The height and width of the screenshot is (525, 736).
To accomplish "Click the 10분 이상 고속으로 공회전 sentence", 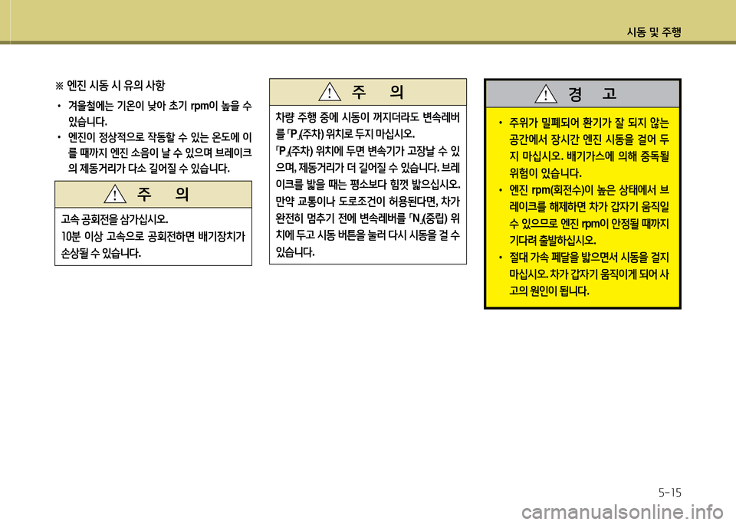I will pyautogui.click(x=153, y=245).
